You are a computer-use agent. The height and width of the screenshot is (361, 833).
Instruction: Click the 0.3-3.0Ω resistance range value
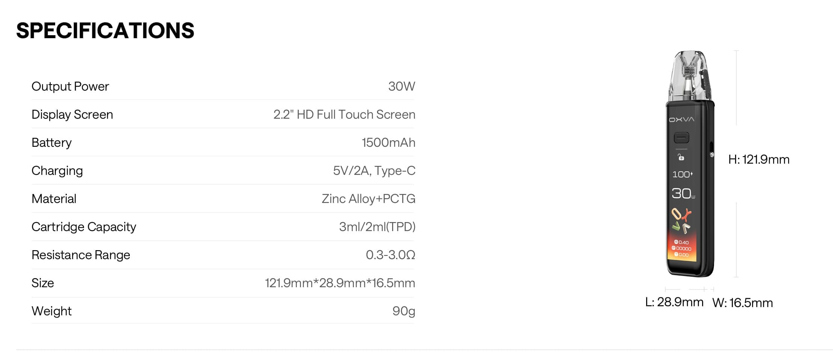point(390,255)
